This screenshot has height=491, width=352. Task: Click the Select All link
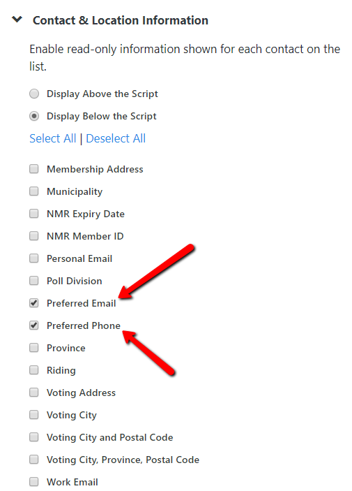tap(52, 138)
